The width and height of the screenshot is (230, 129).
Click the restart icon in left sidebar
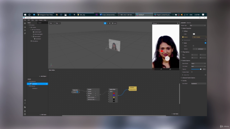pos(25,33)
